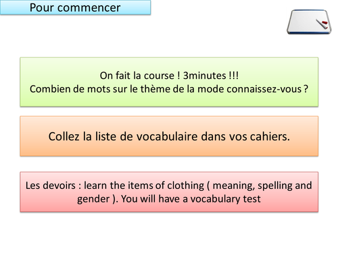This screenshot has height=253, width=338.
Task: Click the word "Collez" in orange box
Action: tap(64, 136)
